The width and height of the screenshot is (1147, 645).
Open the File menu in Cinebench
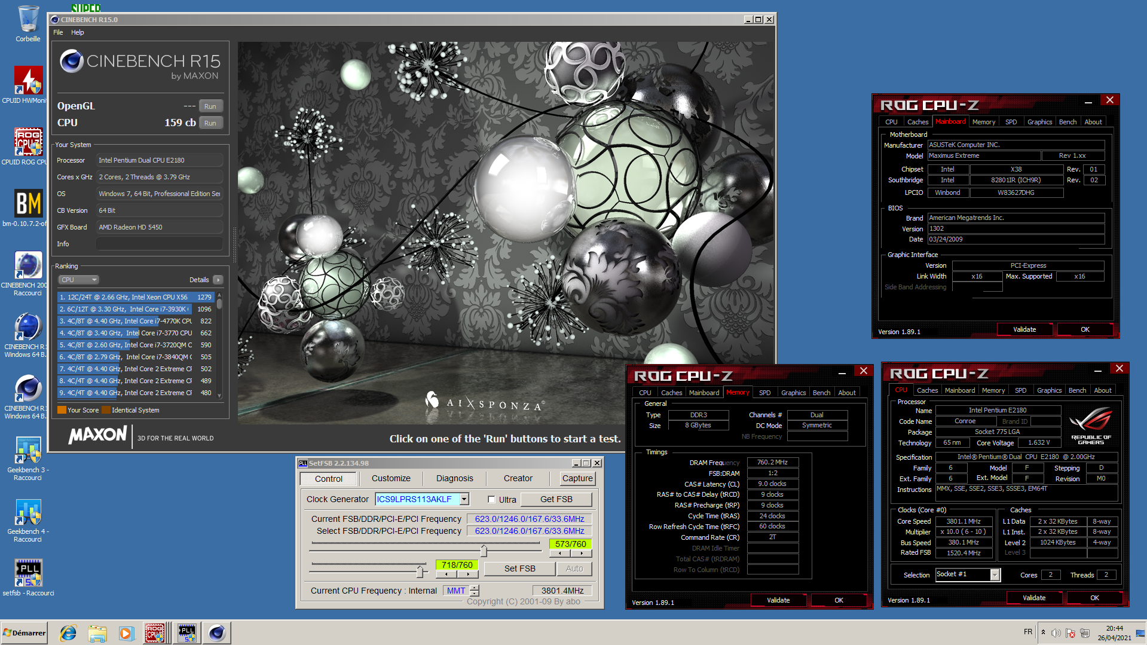click(x=58, y=32)
